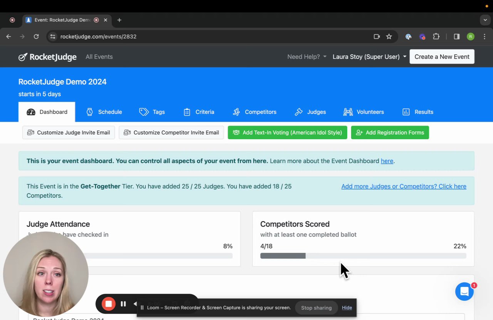This screenshot has height=320, width=493.
Task: Open the Criteria tab
Action: 199,112
